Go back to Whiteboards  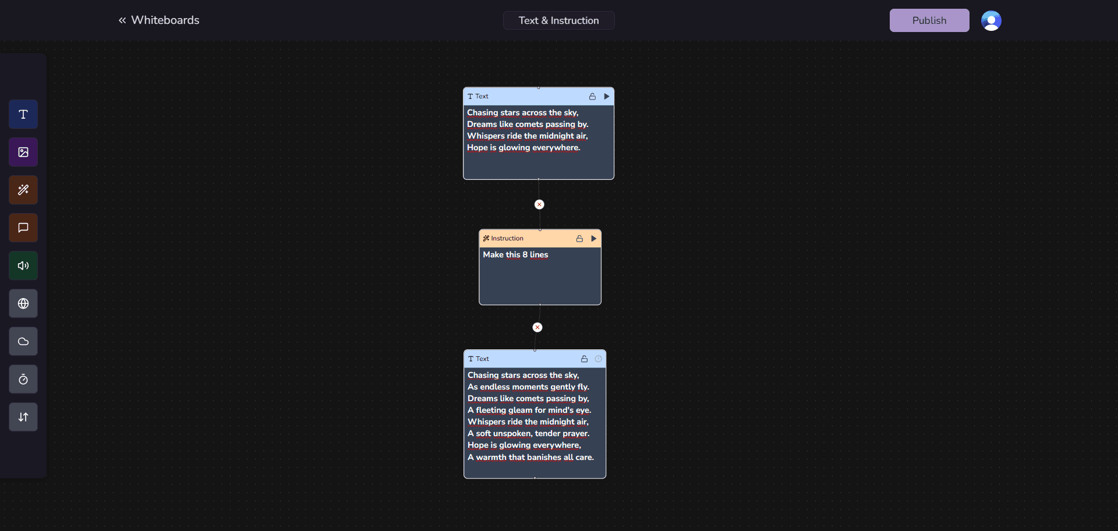[159, 20]
